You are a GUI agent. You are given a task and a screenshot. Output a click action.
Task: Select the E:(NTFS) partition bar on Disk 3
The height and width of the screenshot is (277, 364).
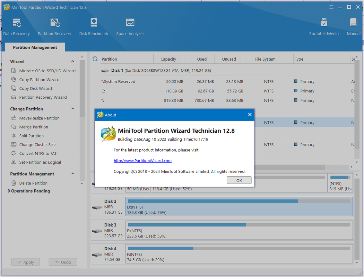pos(239,230)
